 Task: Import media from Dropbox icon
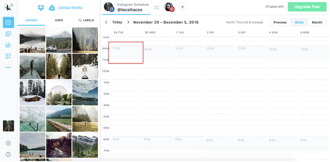[41, 8]
